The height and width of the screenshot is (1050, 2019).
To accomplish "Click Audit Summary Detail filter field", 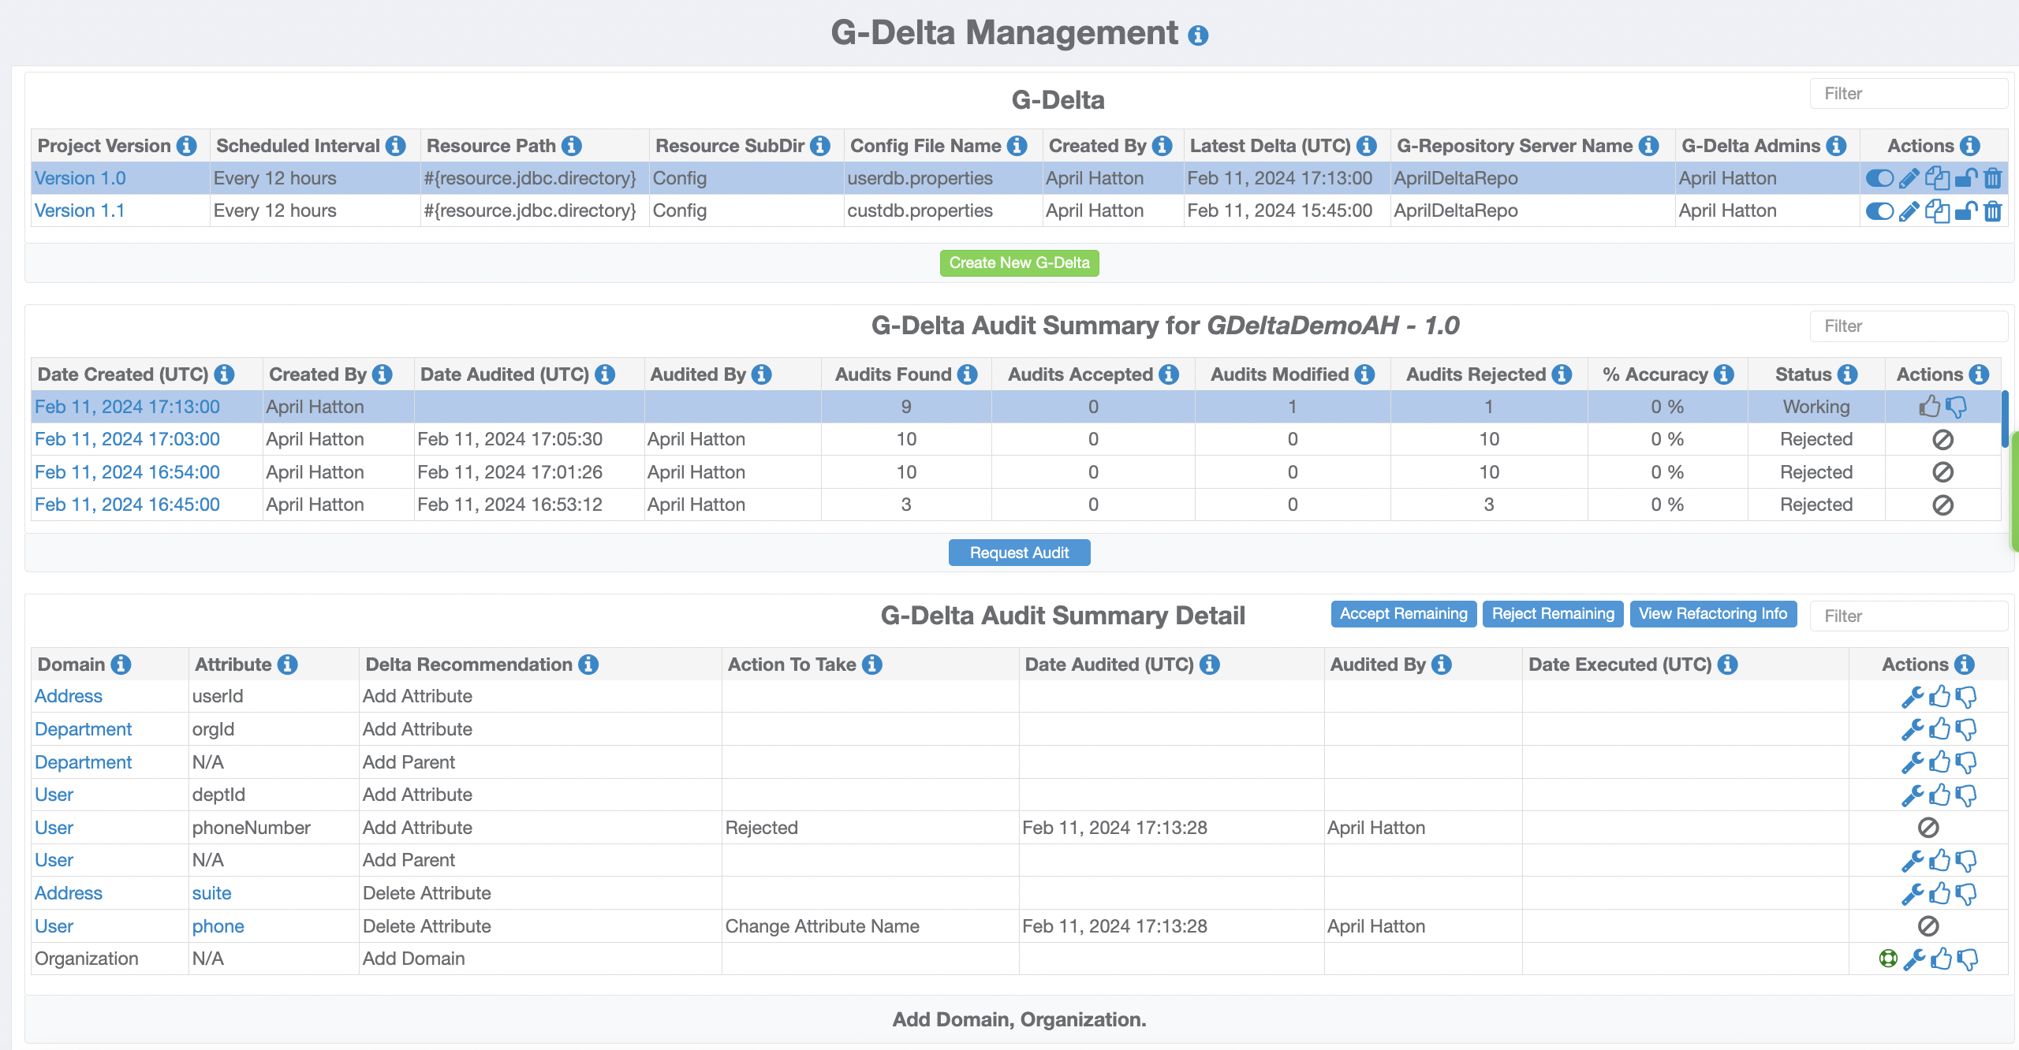I will pyautogui.click(x=1909, y=616).
